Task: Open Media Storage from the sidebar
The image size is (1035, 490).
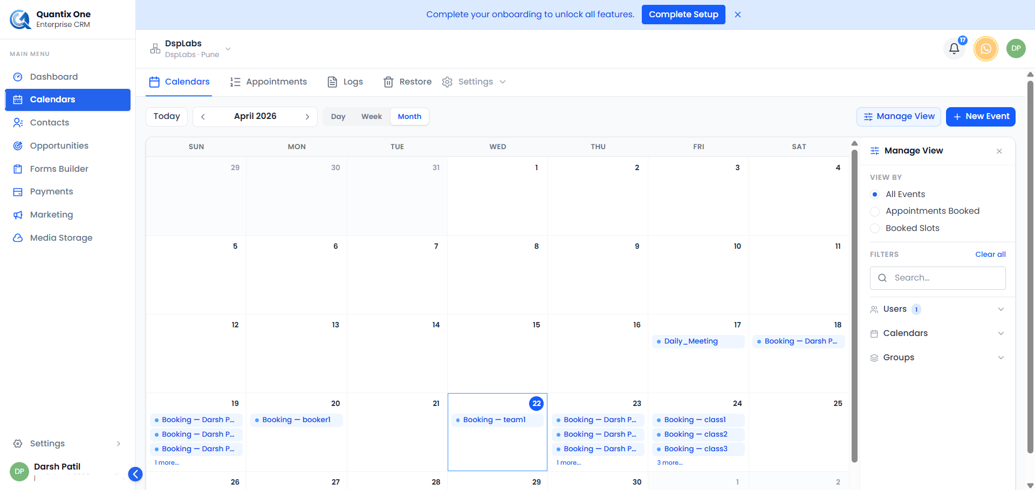Action: tap(68, 237)
